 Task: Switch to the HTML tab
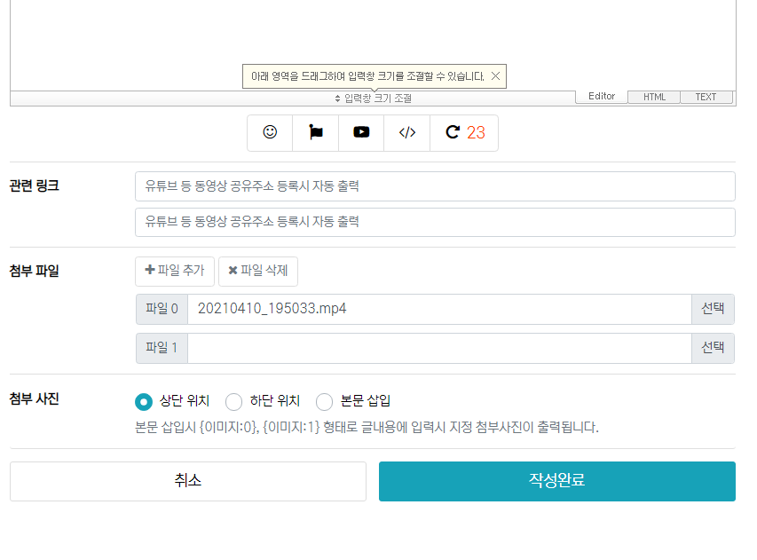654,97
